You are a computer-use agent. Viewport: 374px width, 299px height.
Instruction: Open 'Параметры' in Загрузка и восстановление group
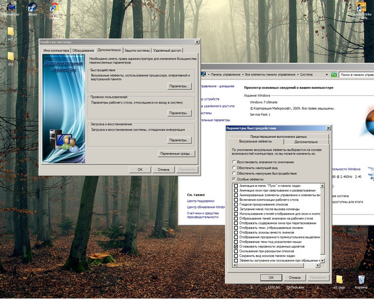(179, 140)
